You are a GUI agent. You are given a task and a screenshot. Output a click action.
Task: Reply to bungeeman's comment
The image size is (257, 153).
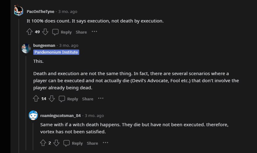point(68,99)
